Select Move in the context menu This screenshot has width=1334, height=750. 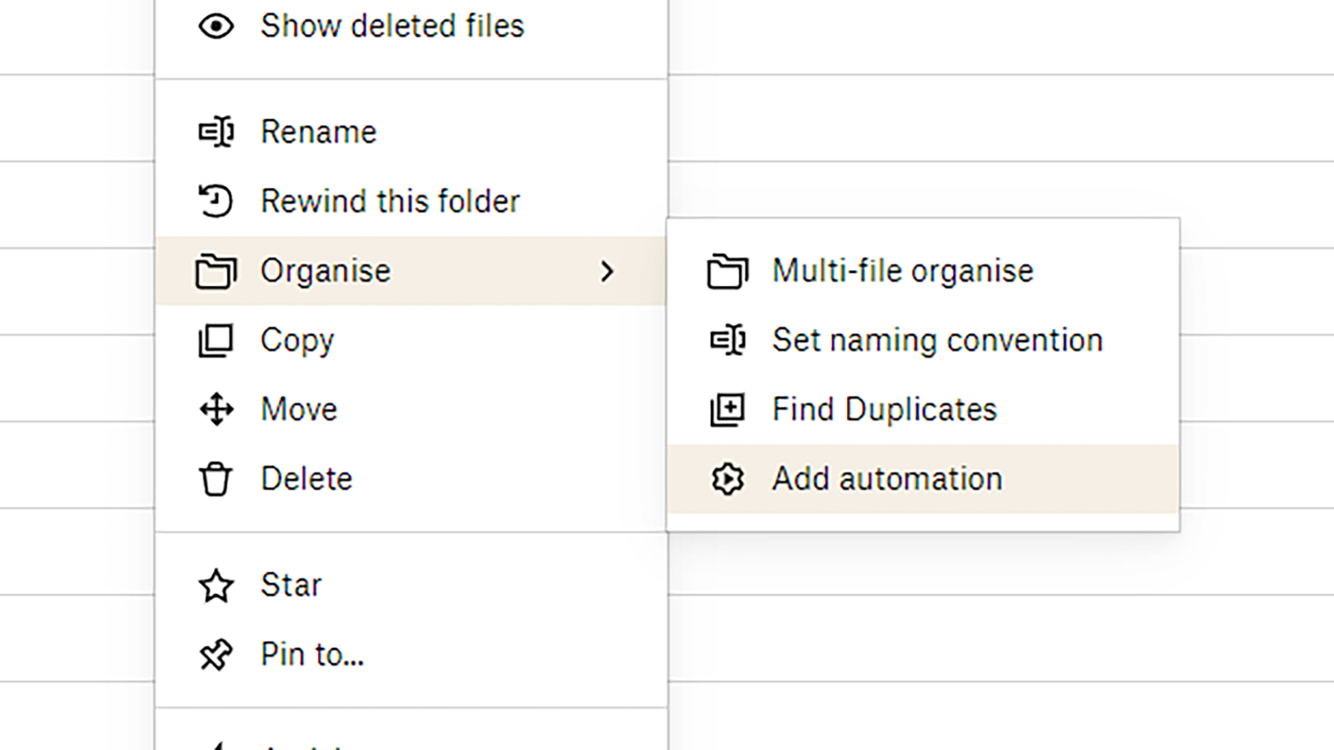coord(412,409)
